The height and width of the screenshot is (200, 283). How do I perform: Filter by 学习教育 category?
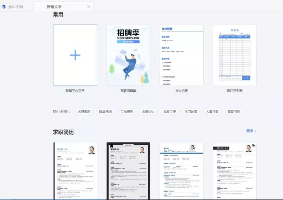(x=191, y=111)
